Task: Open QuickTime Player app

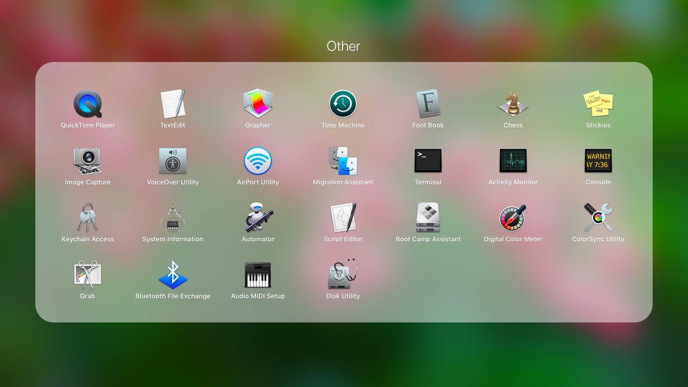Action: 88,104
